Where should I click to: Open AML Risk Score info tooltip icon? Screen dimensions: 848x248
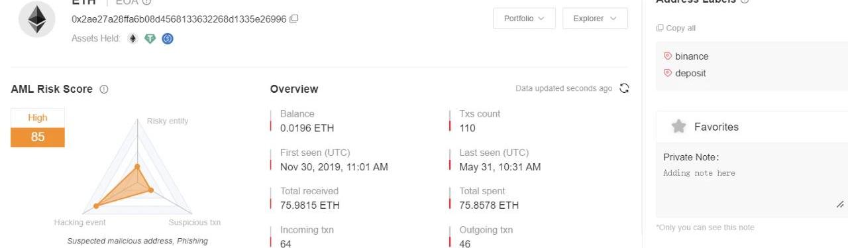[x=104, y=89]
